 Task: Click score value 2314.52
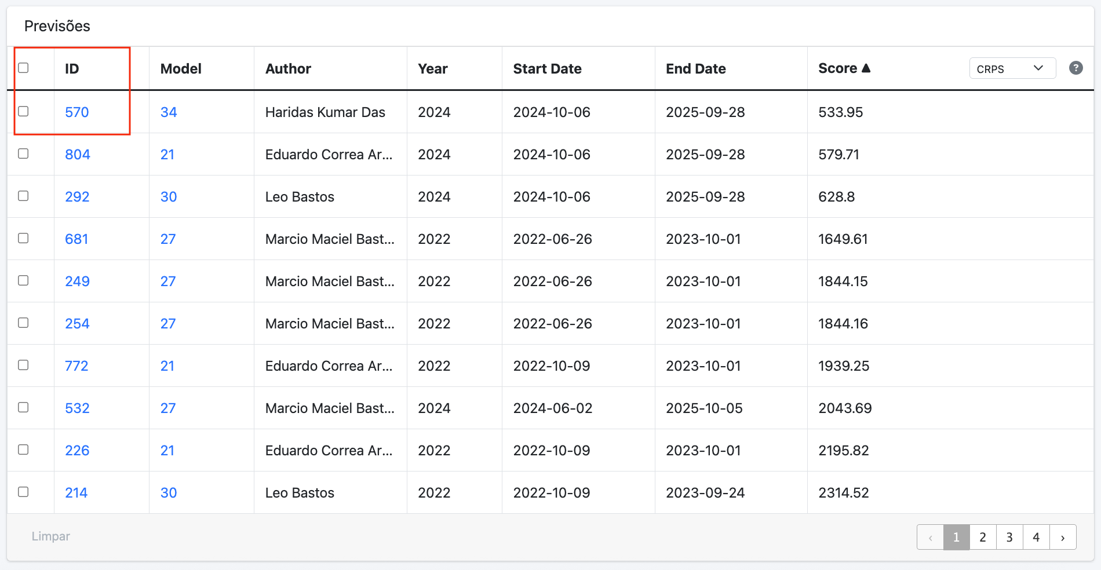coord(844,493)
